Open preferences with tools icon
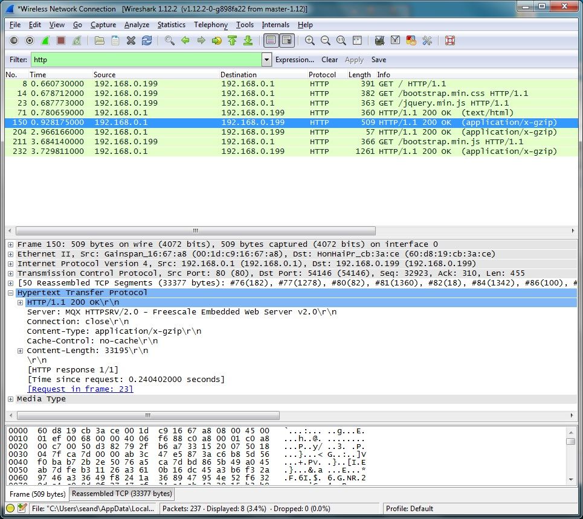The height and width of the screenshot is (519, 583). click(x=427, y=40)
